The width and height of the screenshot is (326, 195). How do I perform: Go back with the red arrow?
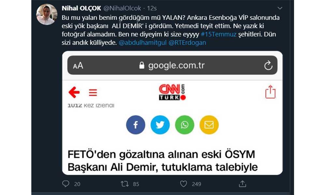[74, 92]
